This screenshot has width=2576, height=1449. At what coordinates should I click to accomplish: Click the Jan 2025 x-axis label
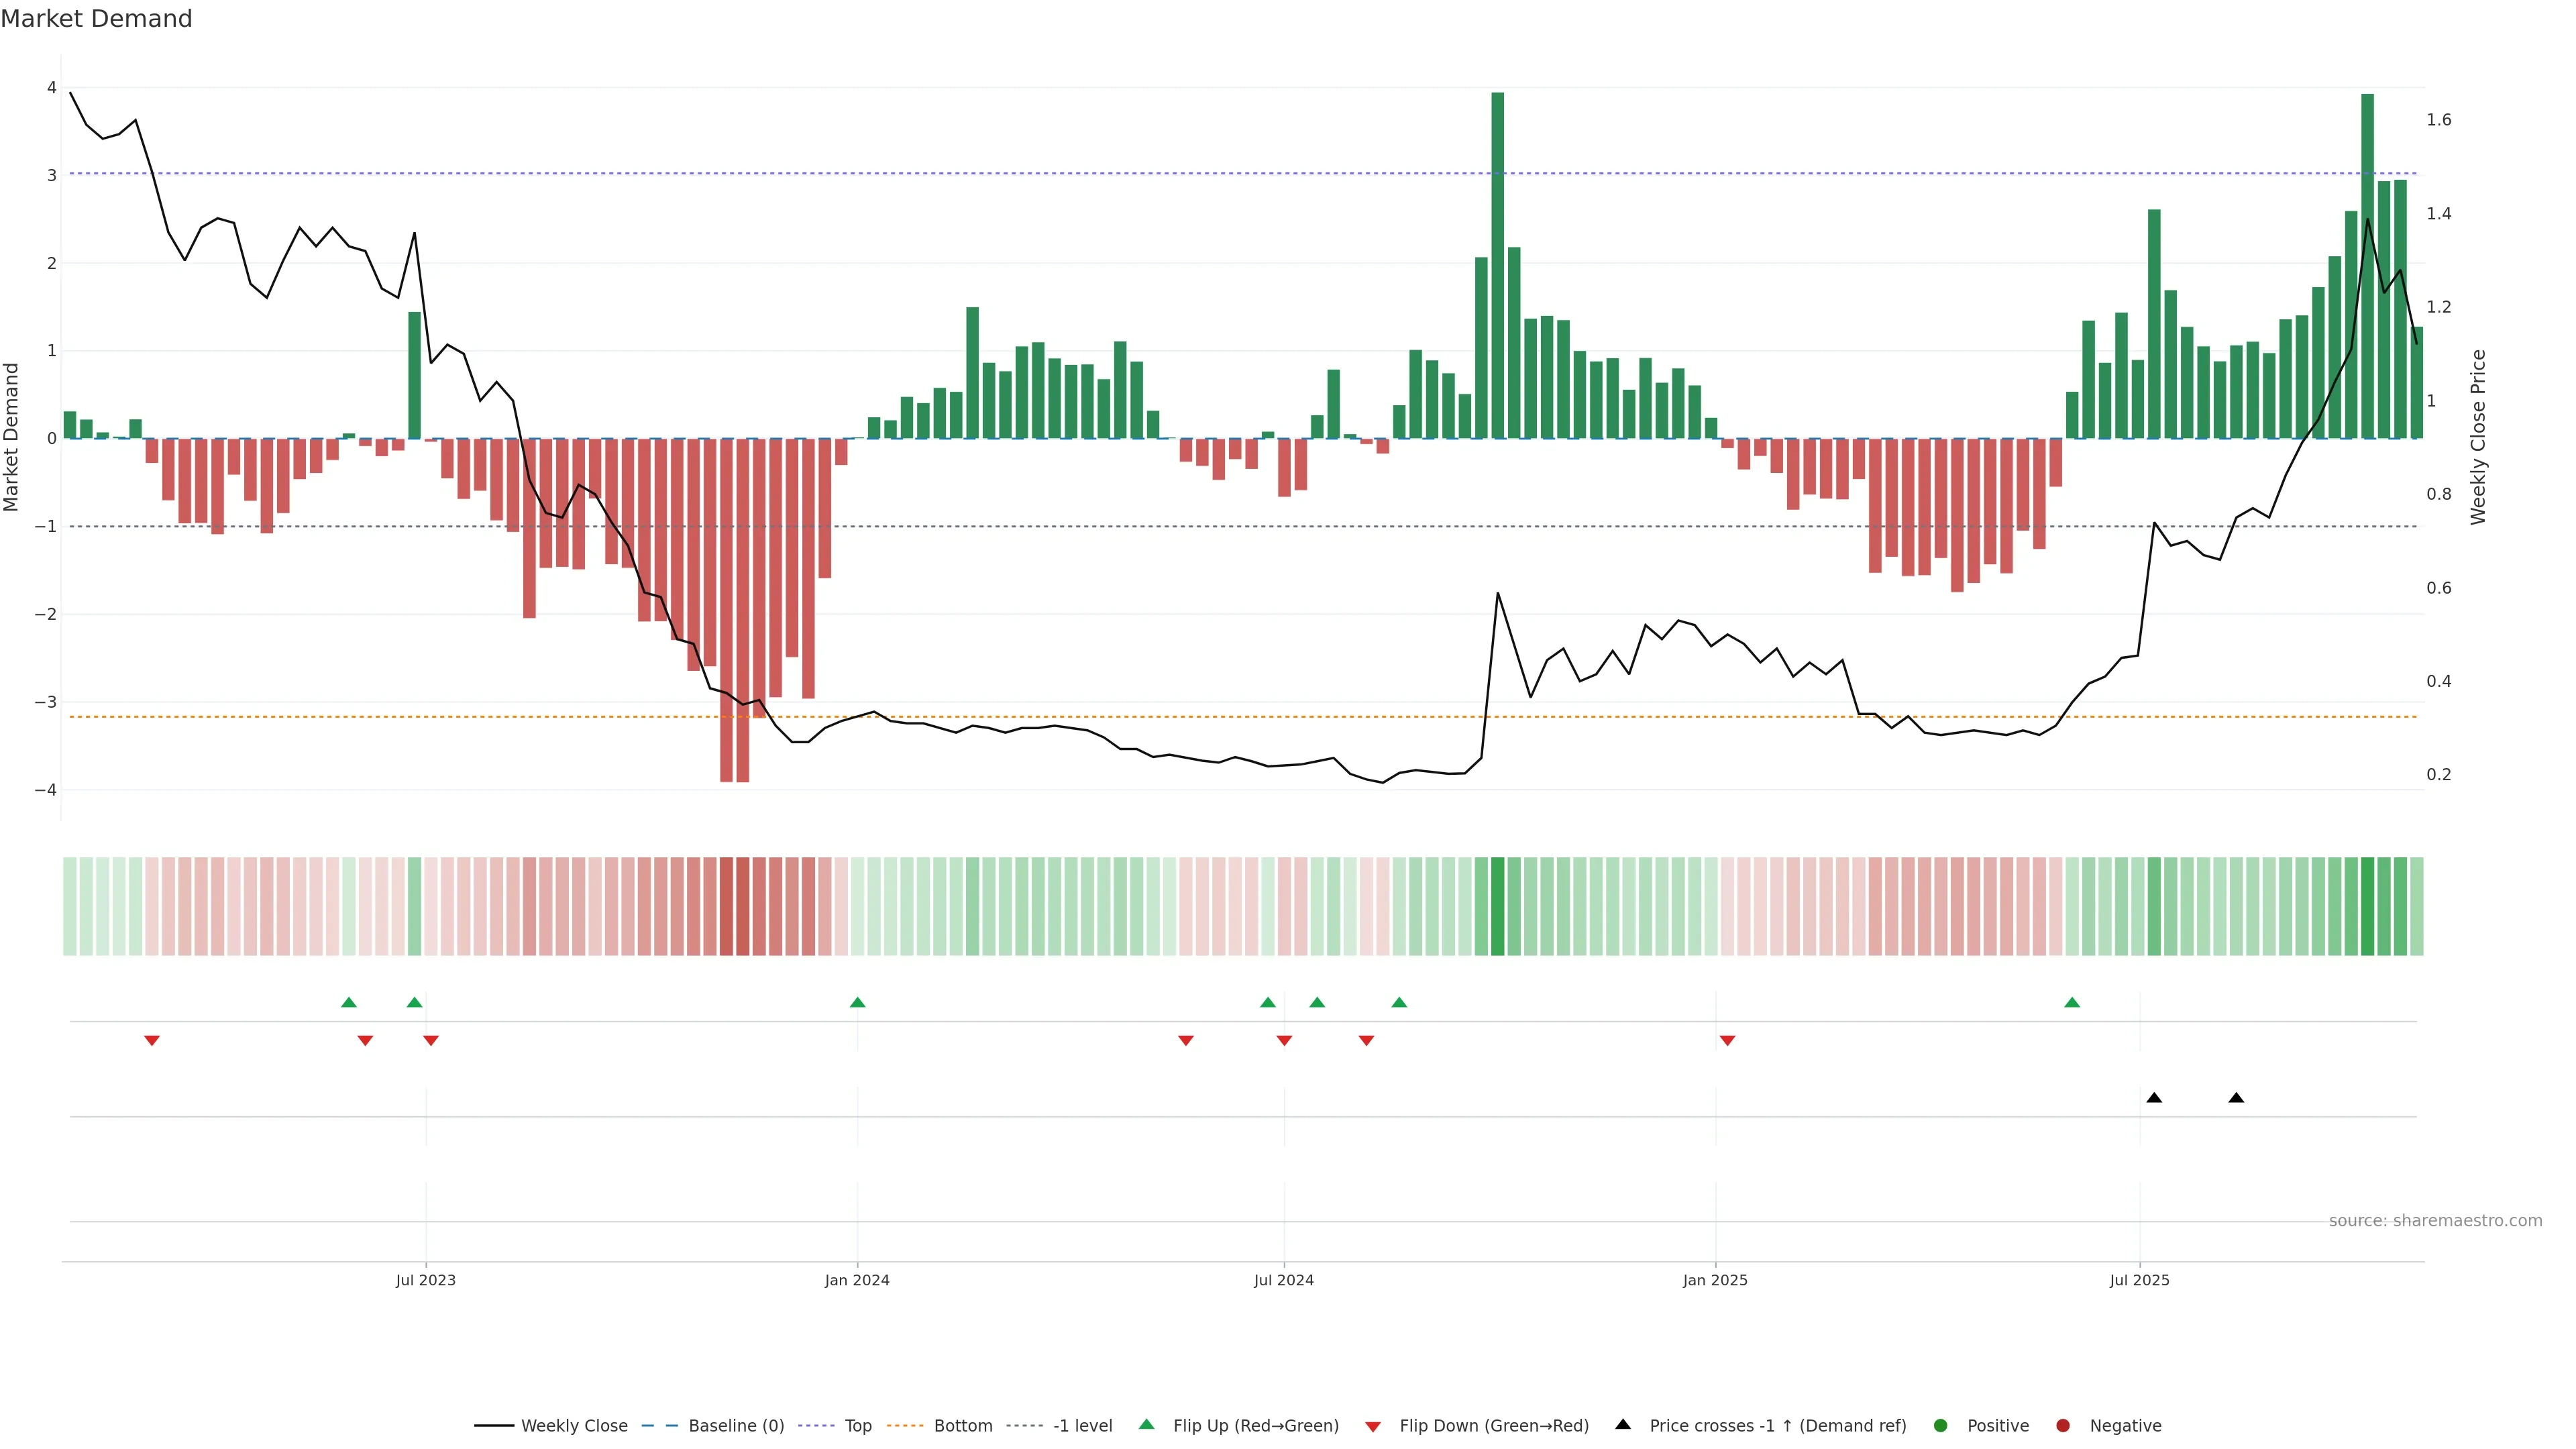pos(1715,1280)
